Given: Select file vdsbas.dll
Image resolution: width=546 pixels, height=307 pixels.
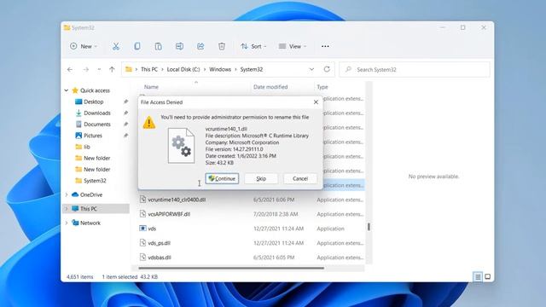Looking at the screenshot, I should [160, 258].
